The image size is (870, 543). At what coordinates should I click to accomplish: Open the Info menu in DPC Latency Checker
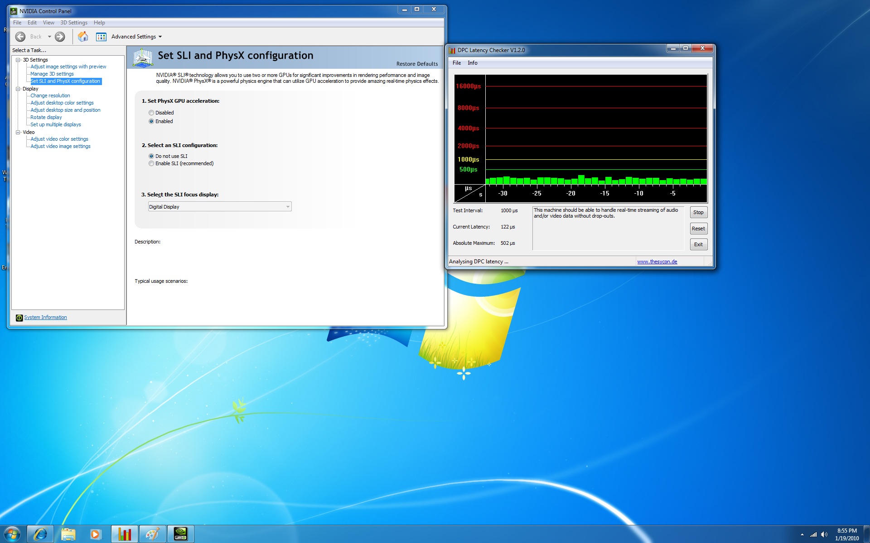tap(473, 63)
